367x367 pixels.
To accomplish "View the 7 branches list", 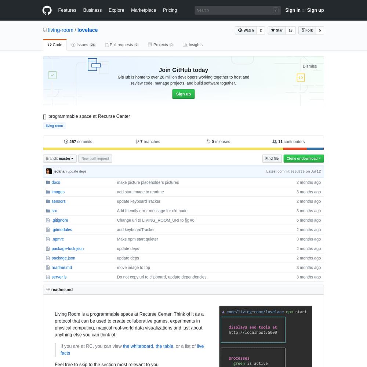I will 148,142.
